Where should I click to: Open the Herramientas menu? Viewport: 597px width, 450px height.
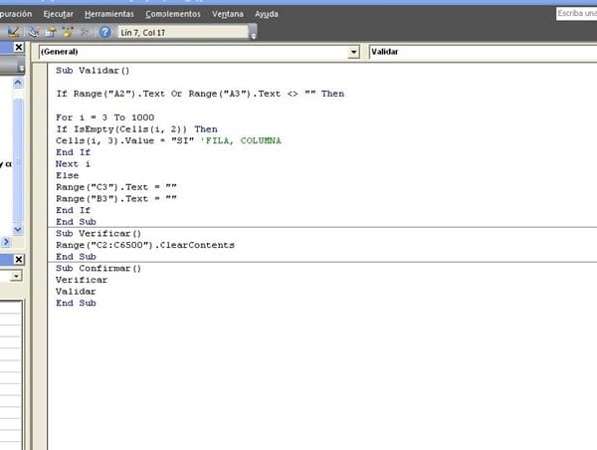click(109, 14)
